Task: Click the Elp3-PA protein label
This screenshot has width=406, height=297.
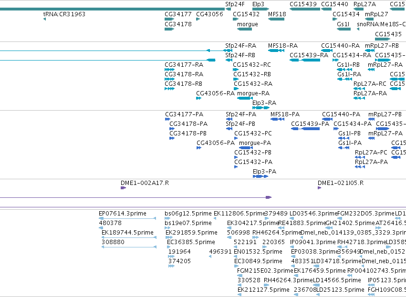Action: [265, 172]
